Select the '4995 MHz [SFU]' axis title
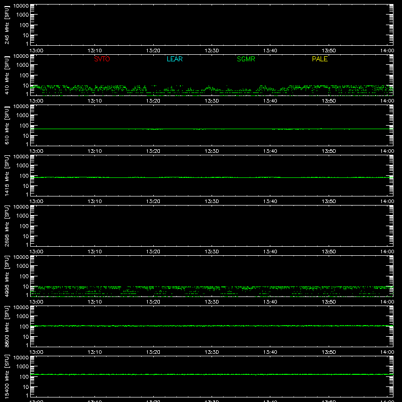The image size is (402, 402). point(7,276)
